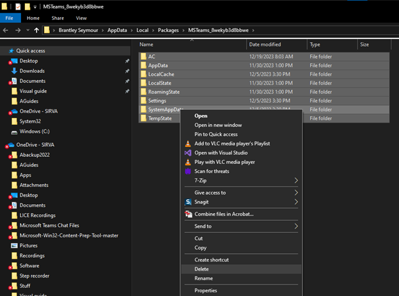Click pin icon next to Visual guide

(x=127, y=91)
